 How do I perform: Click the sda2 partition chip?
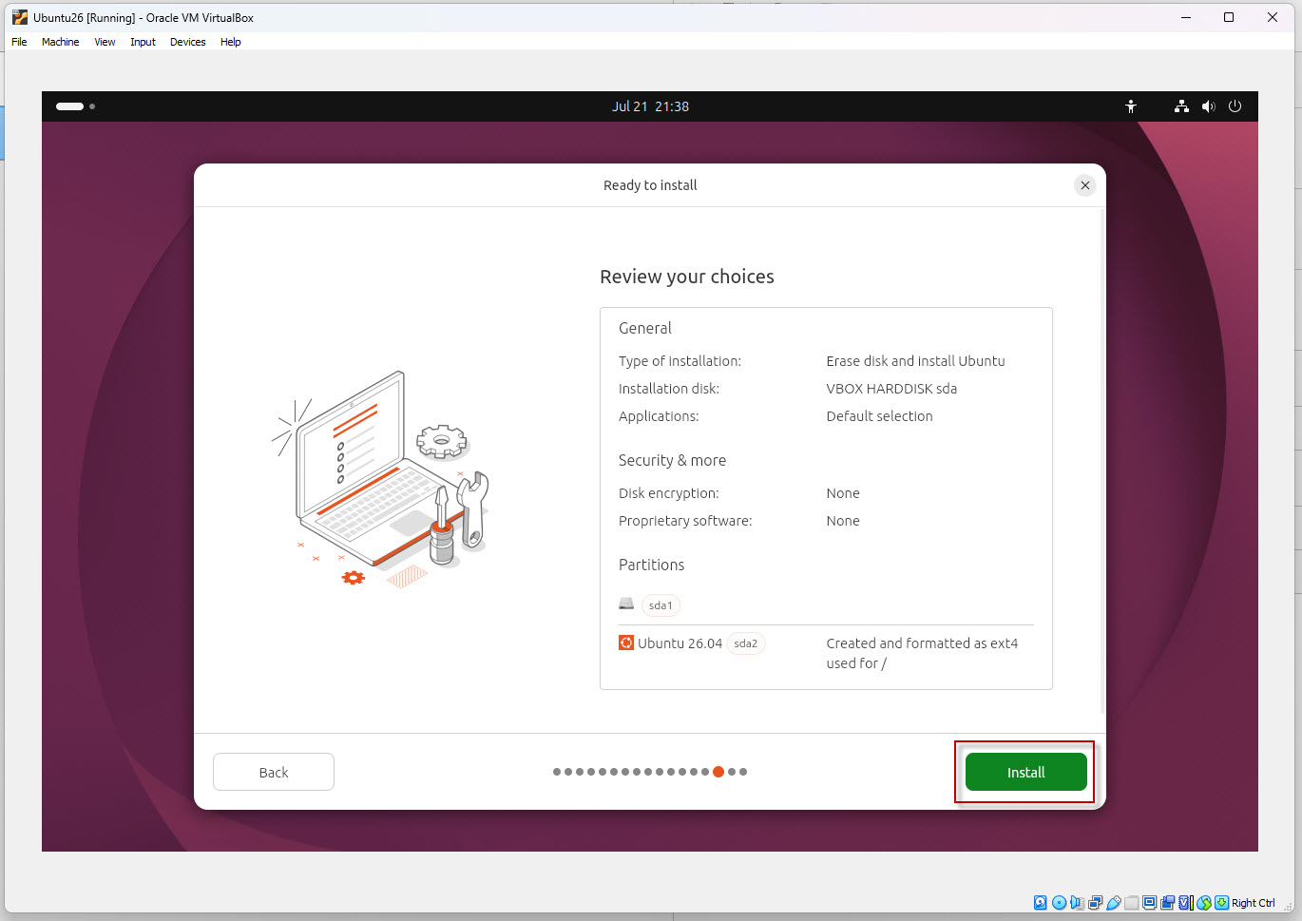coord(746,643)
